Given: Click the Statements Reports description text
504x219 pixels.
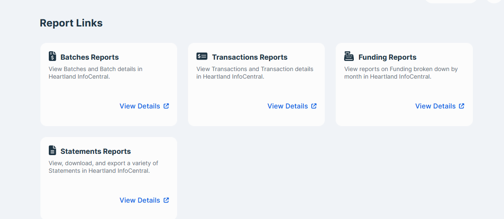Looking at the screenshot, I should [103, 167].
